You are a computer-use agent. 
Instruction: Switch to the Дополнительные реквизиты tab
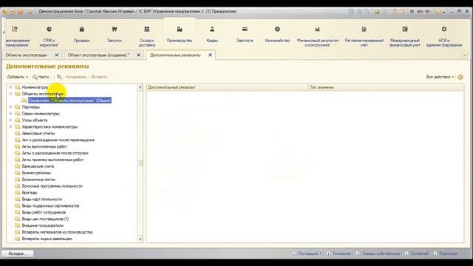pyautogui.click(x=175, y=55)
